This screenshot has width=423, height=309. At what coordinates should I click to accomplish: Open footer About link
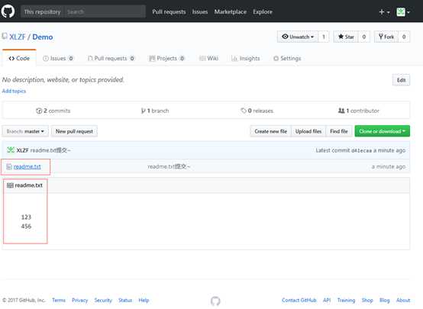(403, 300)
